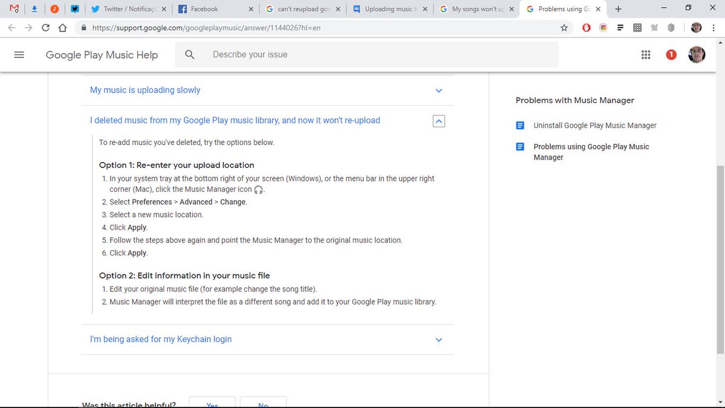Click "Option 2: Edit information in your music file"
Viewport: 725px width, 408px height.
(x=184, y=276)
